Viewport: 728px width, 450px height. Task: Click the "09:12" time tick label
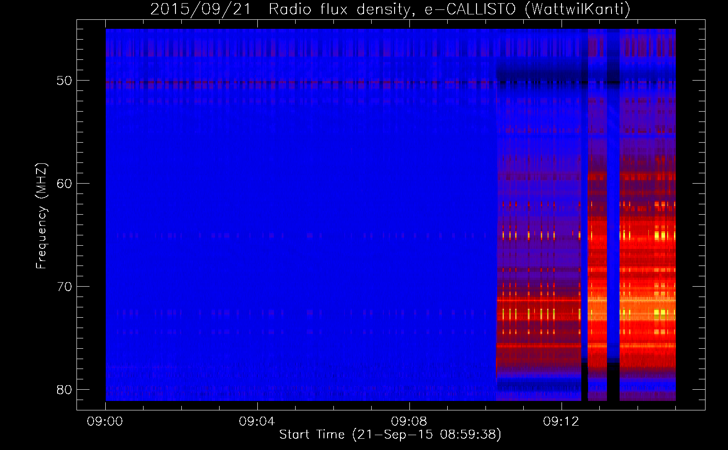coord(561,422)
